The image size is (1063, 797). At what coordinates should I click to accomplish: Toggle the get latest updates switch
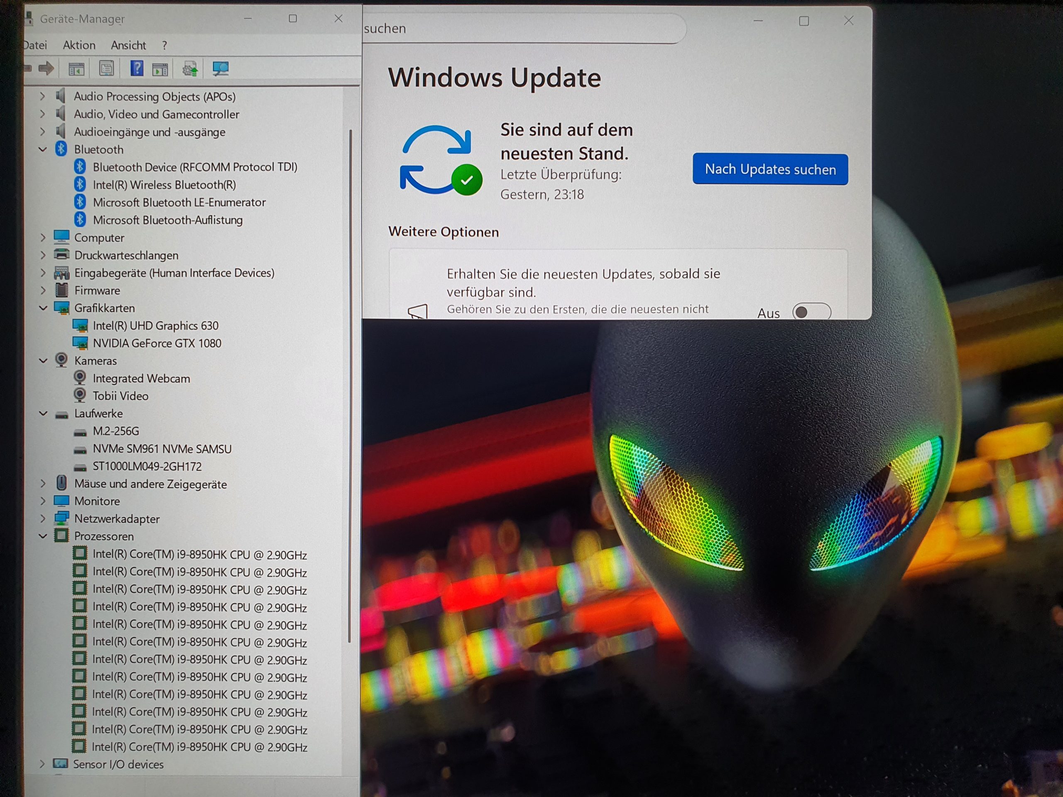coord(811,312)
